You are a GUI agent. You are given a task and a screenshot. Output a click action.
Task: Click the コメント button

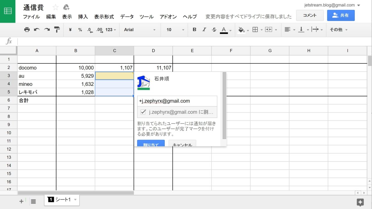(310, 15)
